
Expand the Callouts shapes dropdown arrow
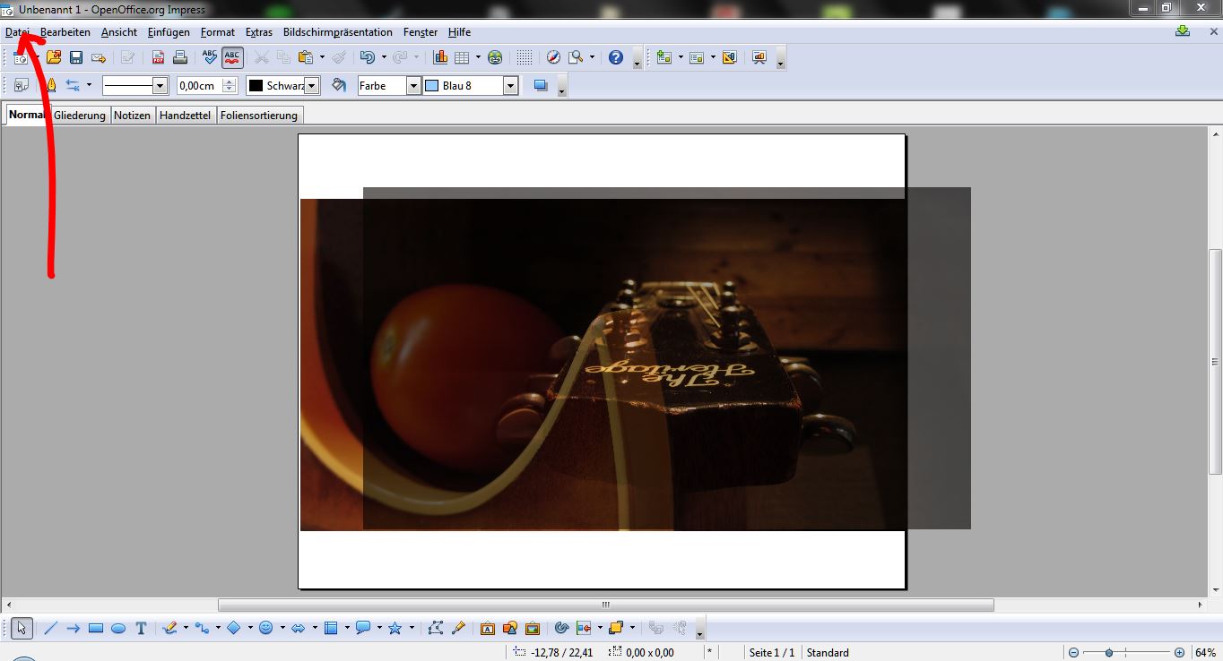tap(379, 629)
